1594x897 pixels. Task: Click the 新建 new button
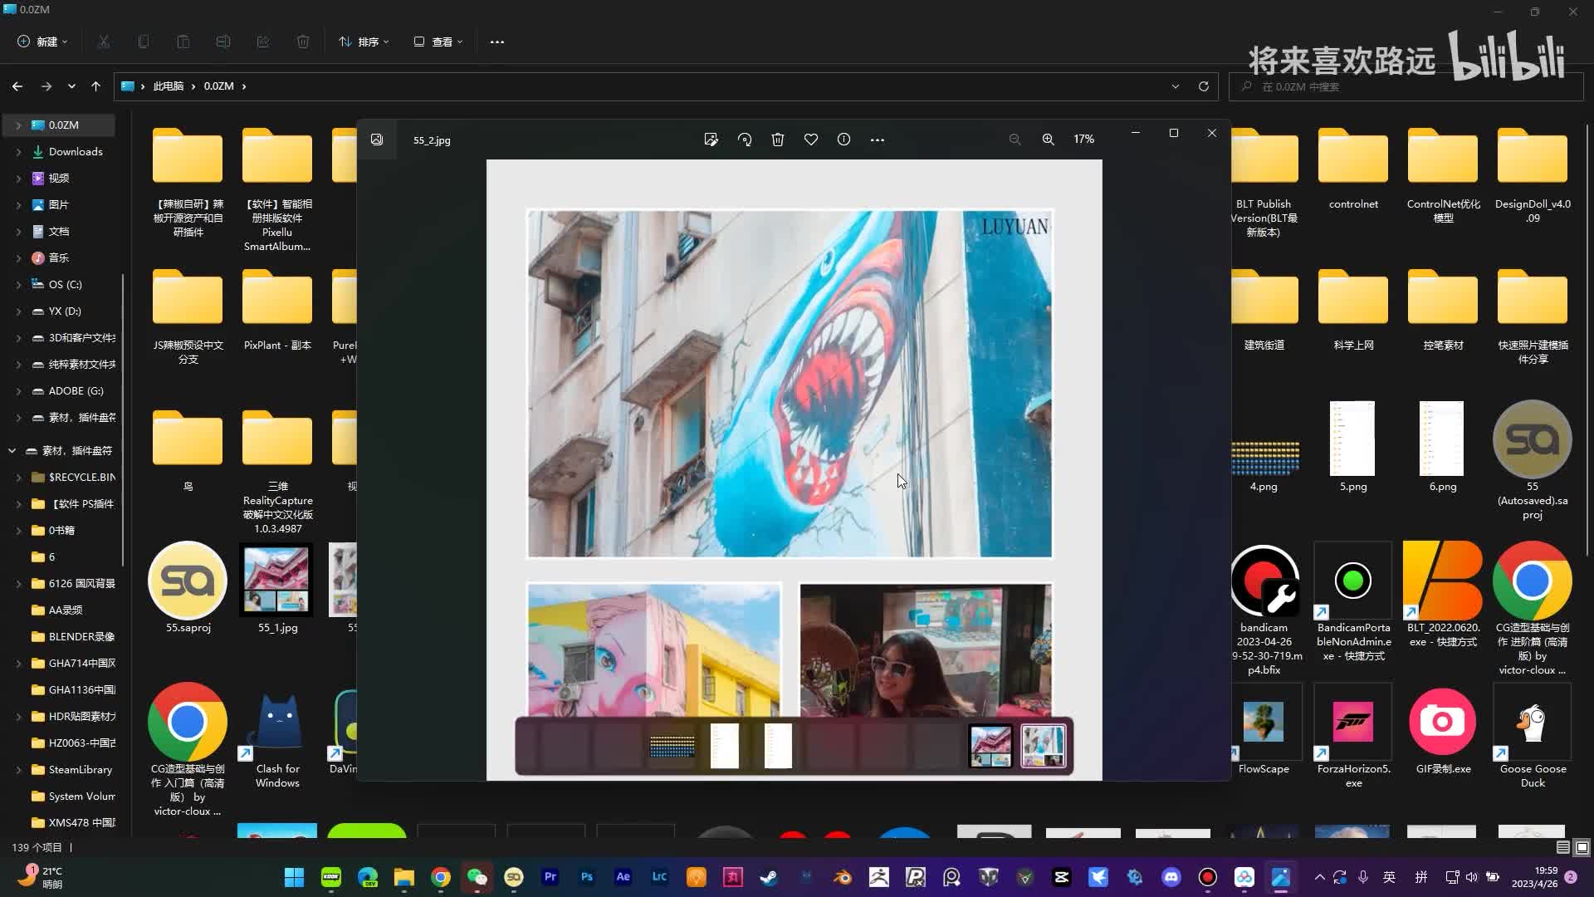[x=42, y=42]
